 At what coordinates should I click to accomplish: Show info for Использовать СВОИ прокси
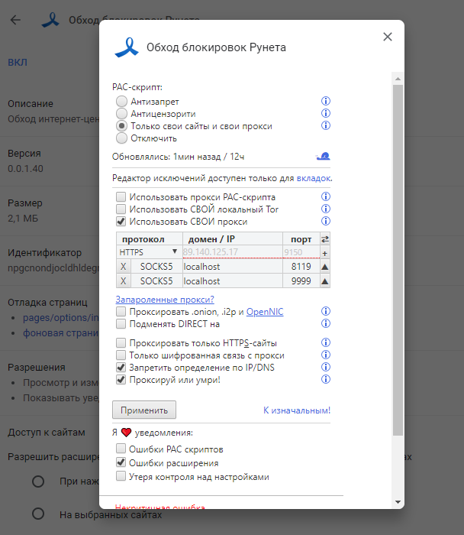[x=326, y=221]
